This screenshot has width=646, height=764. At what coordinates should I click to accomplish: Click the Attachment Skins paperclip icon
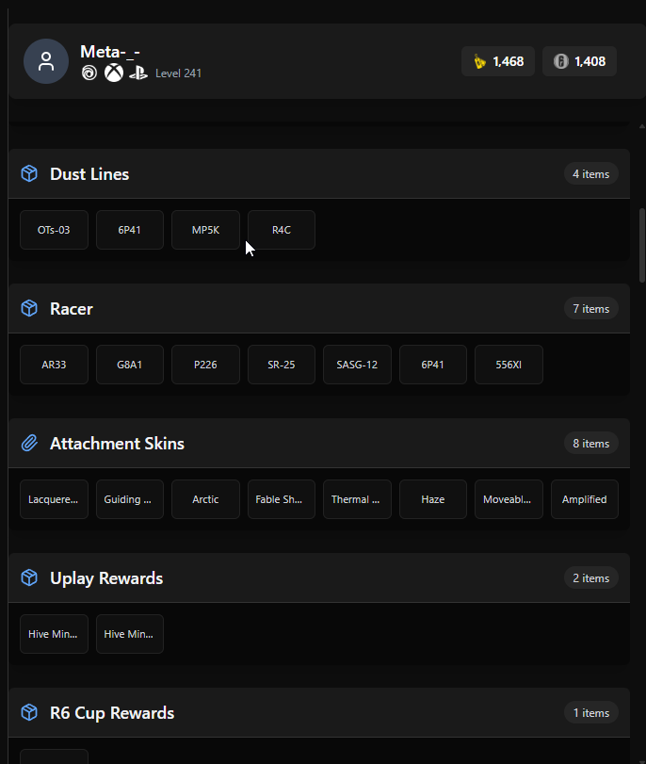click(29, 444)
